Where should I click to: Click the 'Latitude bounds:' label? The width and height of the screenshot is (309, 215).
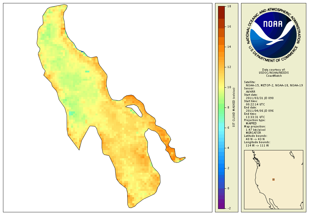256,136
